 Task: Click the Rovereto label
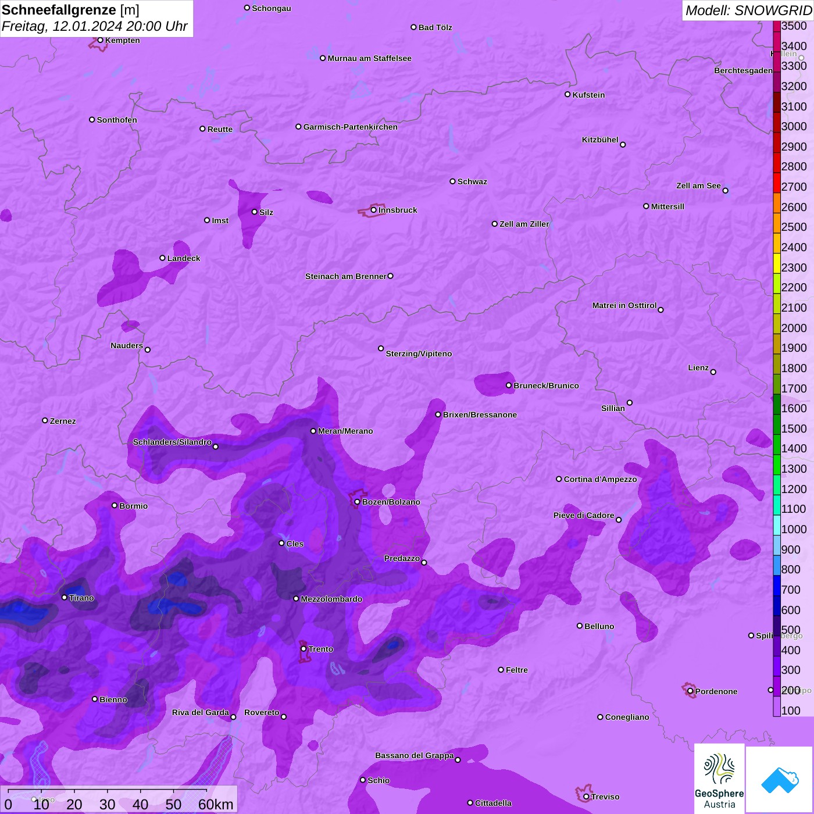(x=262, y=712)
